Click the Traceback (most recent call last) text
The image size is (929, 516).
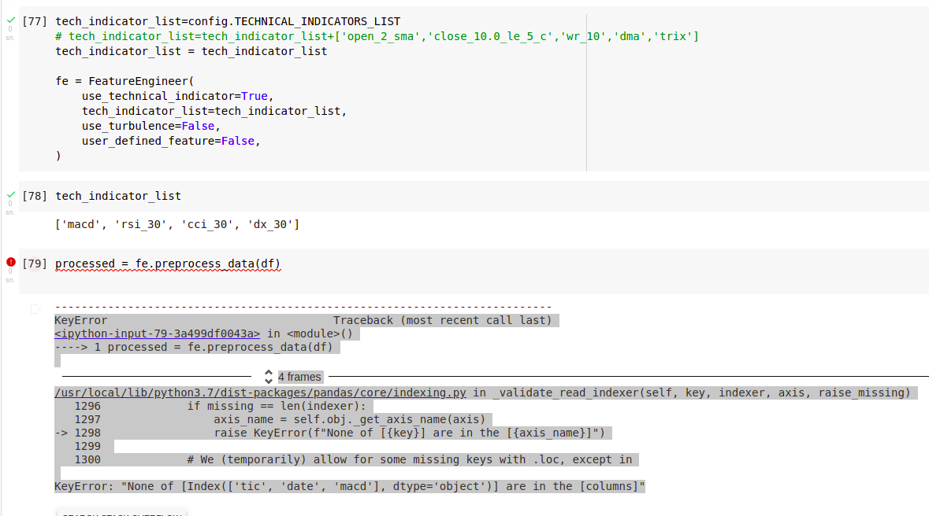(x=442, y=321)
